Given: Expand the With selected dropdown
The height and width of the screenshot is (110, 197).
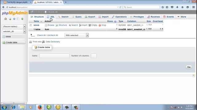Looking at the screenshot, I should coord(77,35).
